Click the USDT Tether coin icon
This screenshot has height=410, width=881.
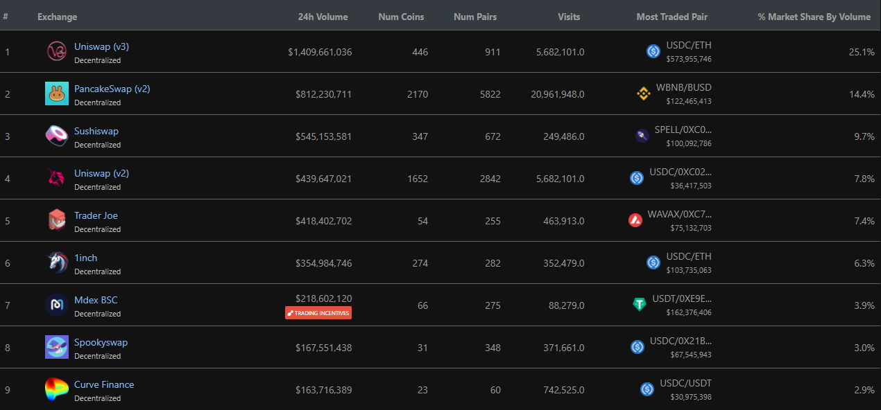coord(640,305)
